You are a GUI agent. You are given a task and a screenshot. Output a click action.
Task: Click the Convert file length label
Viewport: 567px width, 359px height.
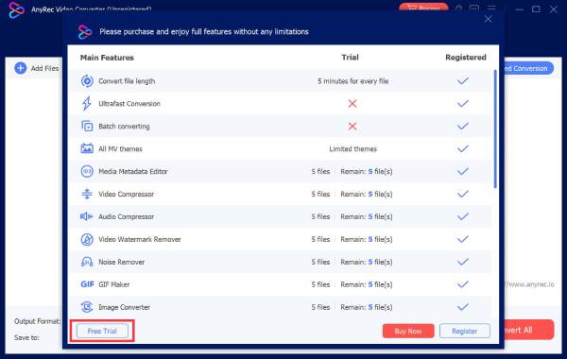(127, 81)
